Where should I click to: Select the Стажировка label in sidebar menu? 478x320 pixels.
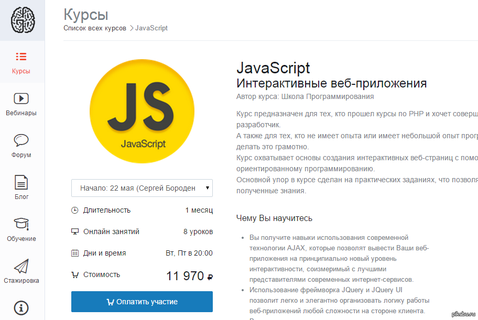(21, 281)
